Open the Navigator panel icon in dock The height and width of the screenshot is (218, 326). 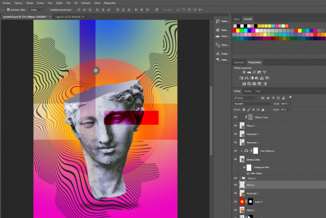click(x=218, y=30)
